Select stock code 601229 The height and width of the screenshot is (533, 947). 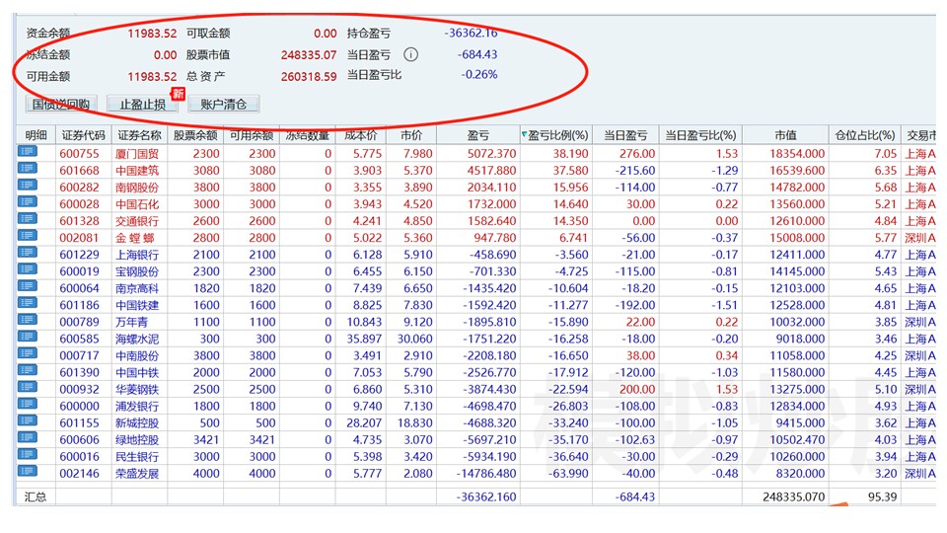click(79, 255)
